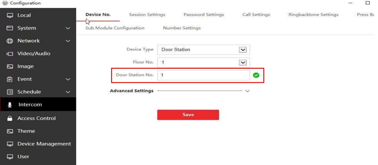This screenshot has width=378, height=165.
Task: Go to Sub Module Configuration tab
Action: point(115,28)
